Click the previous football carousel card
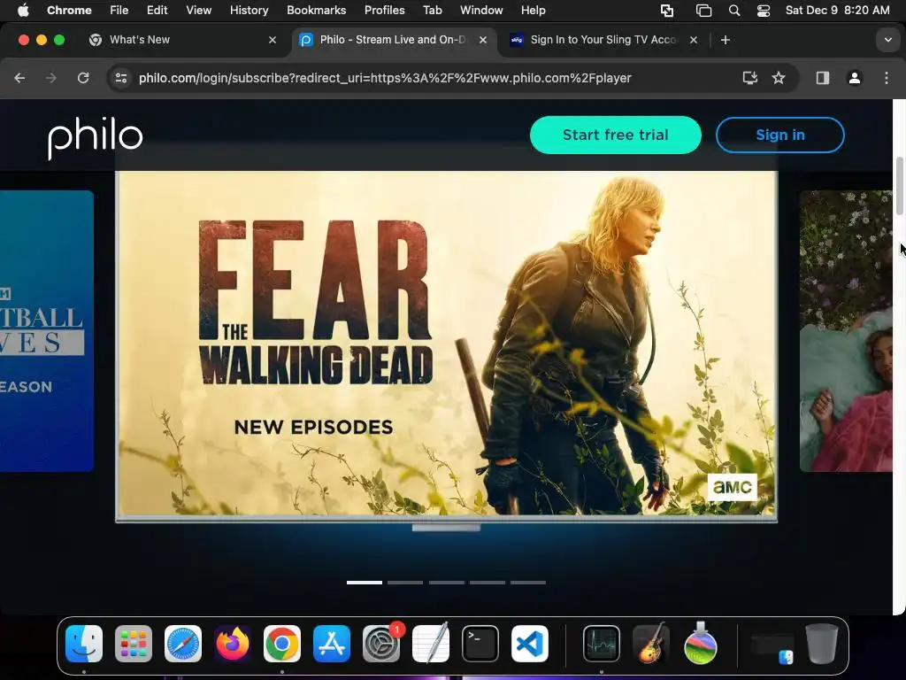The height and width of the screenshot is (680, 906). pos(47,331)
